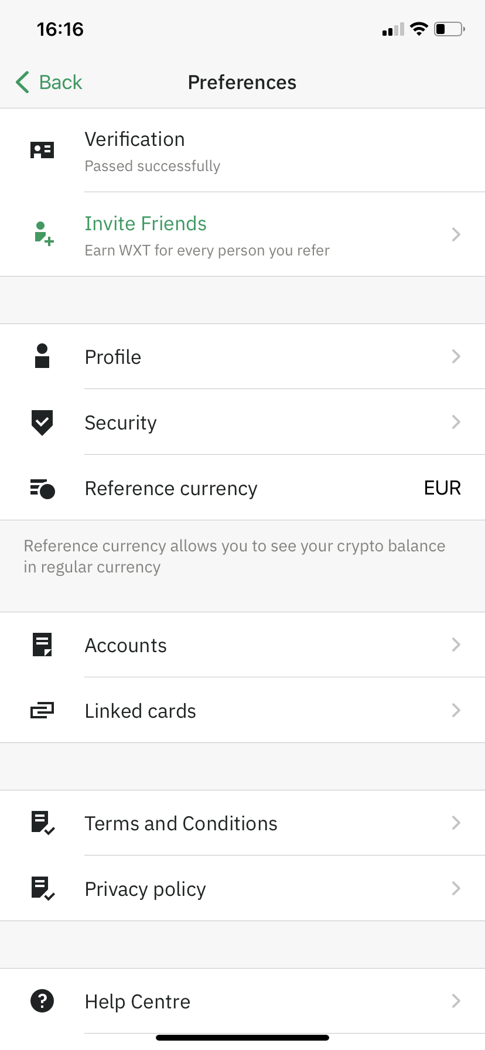Open Security via its right chevron
This screenshot has width=485, height=1050.
pyautogui.click(x=456, y=422)
